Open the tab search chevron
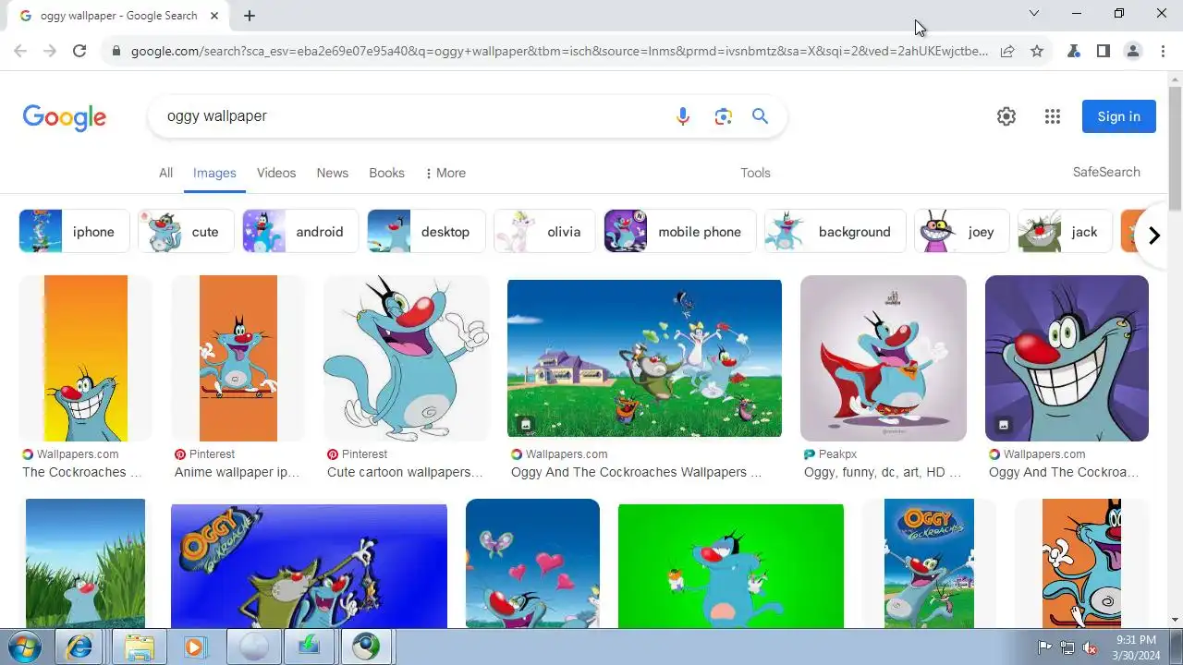Screen dimensions: 1183x665 [x=1034, y=13]
